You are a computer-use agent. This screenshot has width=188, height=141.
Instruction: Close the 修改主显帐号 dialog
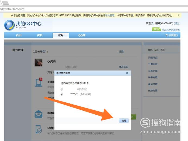coord(127,73)
